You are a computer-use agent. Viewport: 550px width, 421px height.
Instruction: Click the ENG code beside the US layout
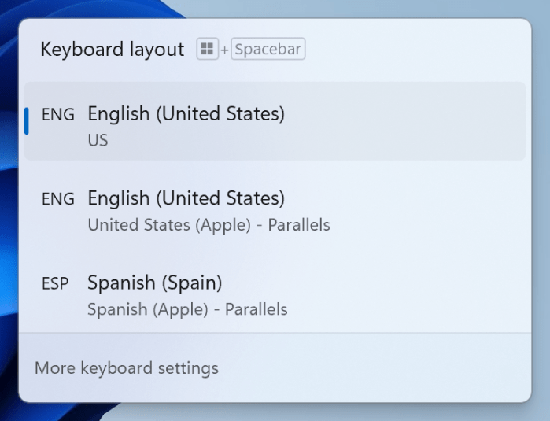click(57, 115)
